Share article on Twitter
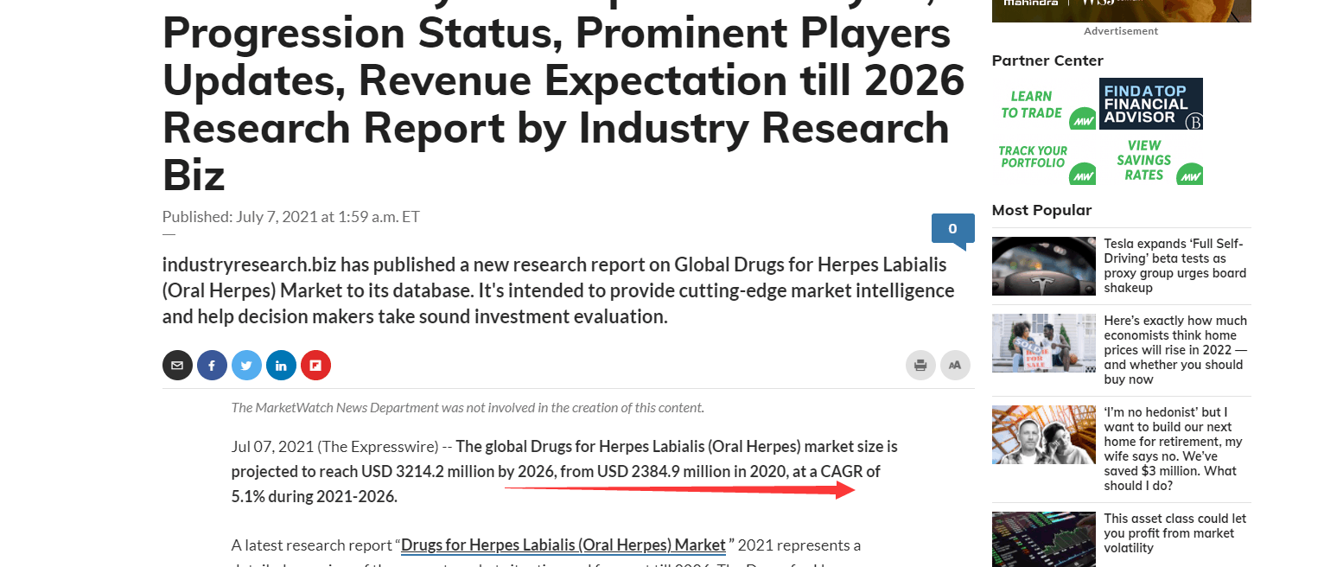1324x567 pixels. [246, 366]
